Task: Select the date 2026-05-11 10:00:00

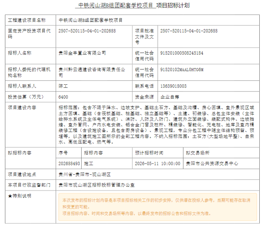Action: pos(158,164)
